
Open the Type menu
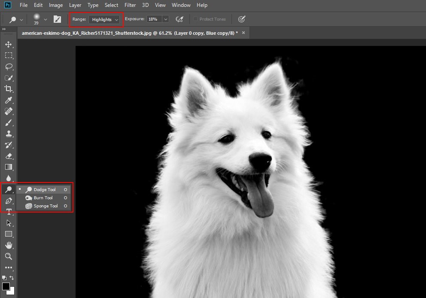point(93,5)
